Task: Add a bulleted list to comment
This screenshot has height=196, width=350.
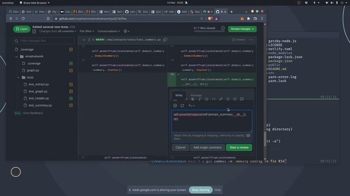Action: coord(227,99)
